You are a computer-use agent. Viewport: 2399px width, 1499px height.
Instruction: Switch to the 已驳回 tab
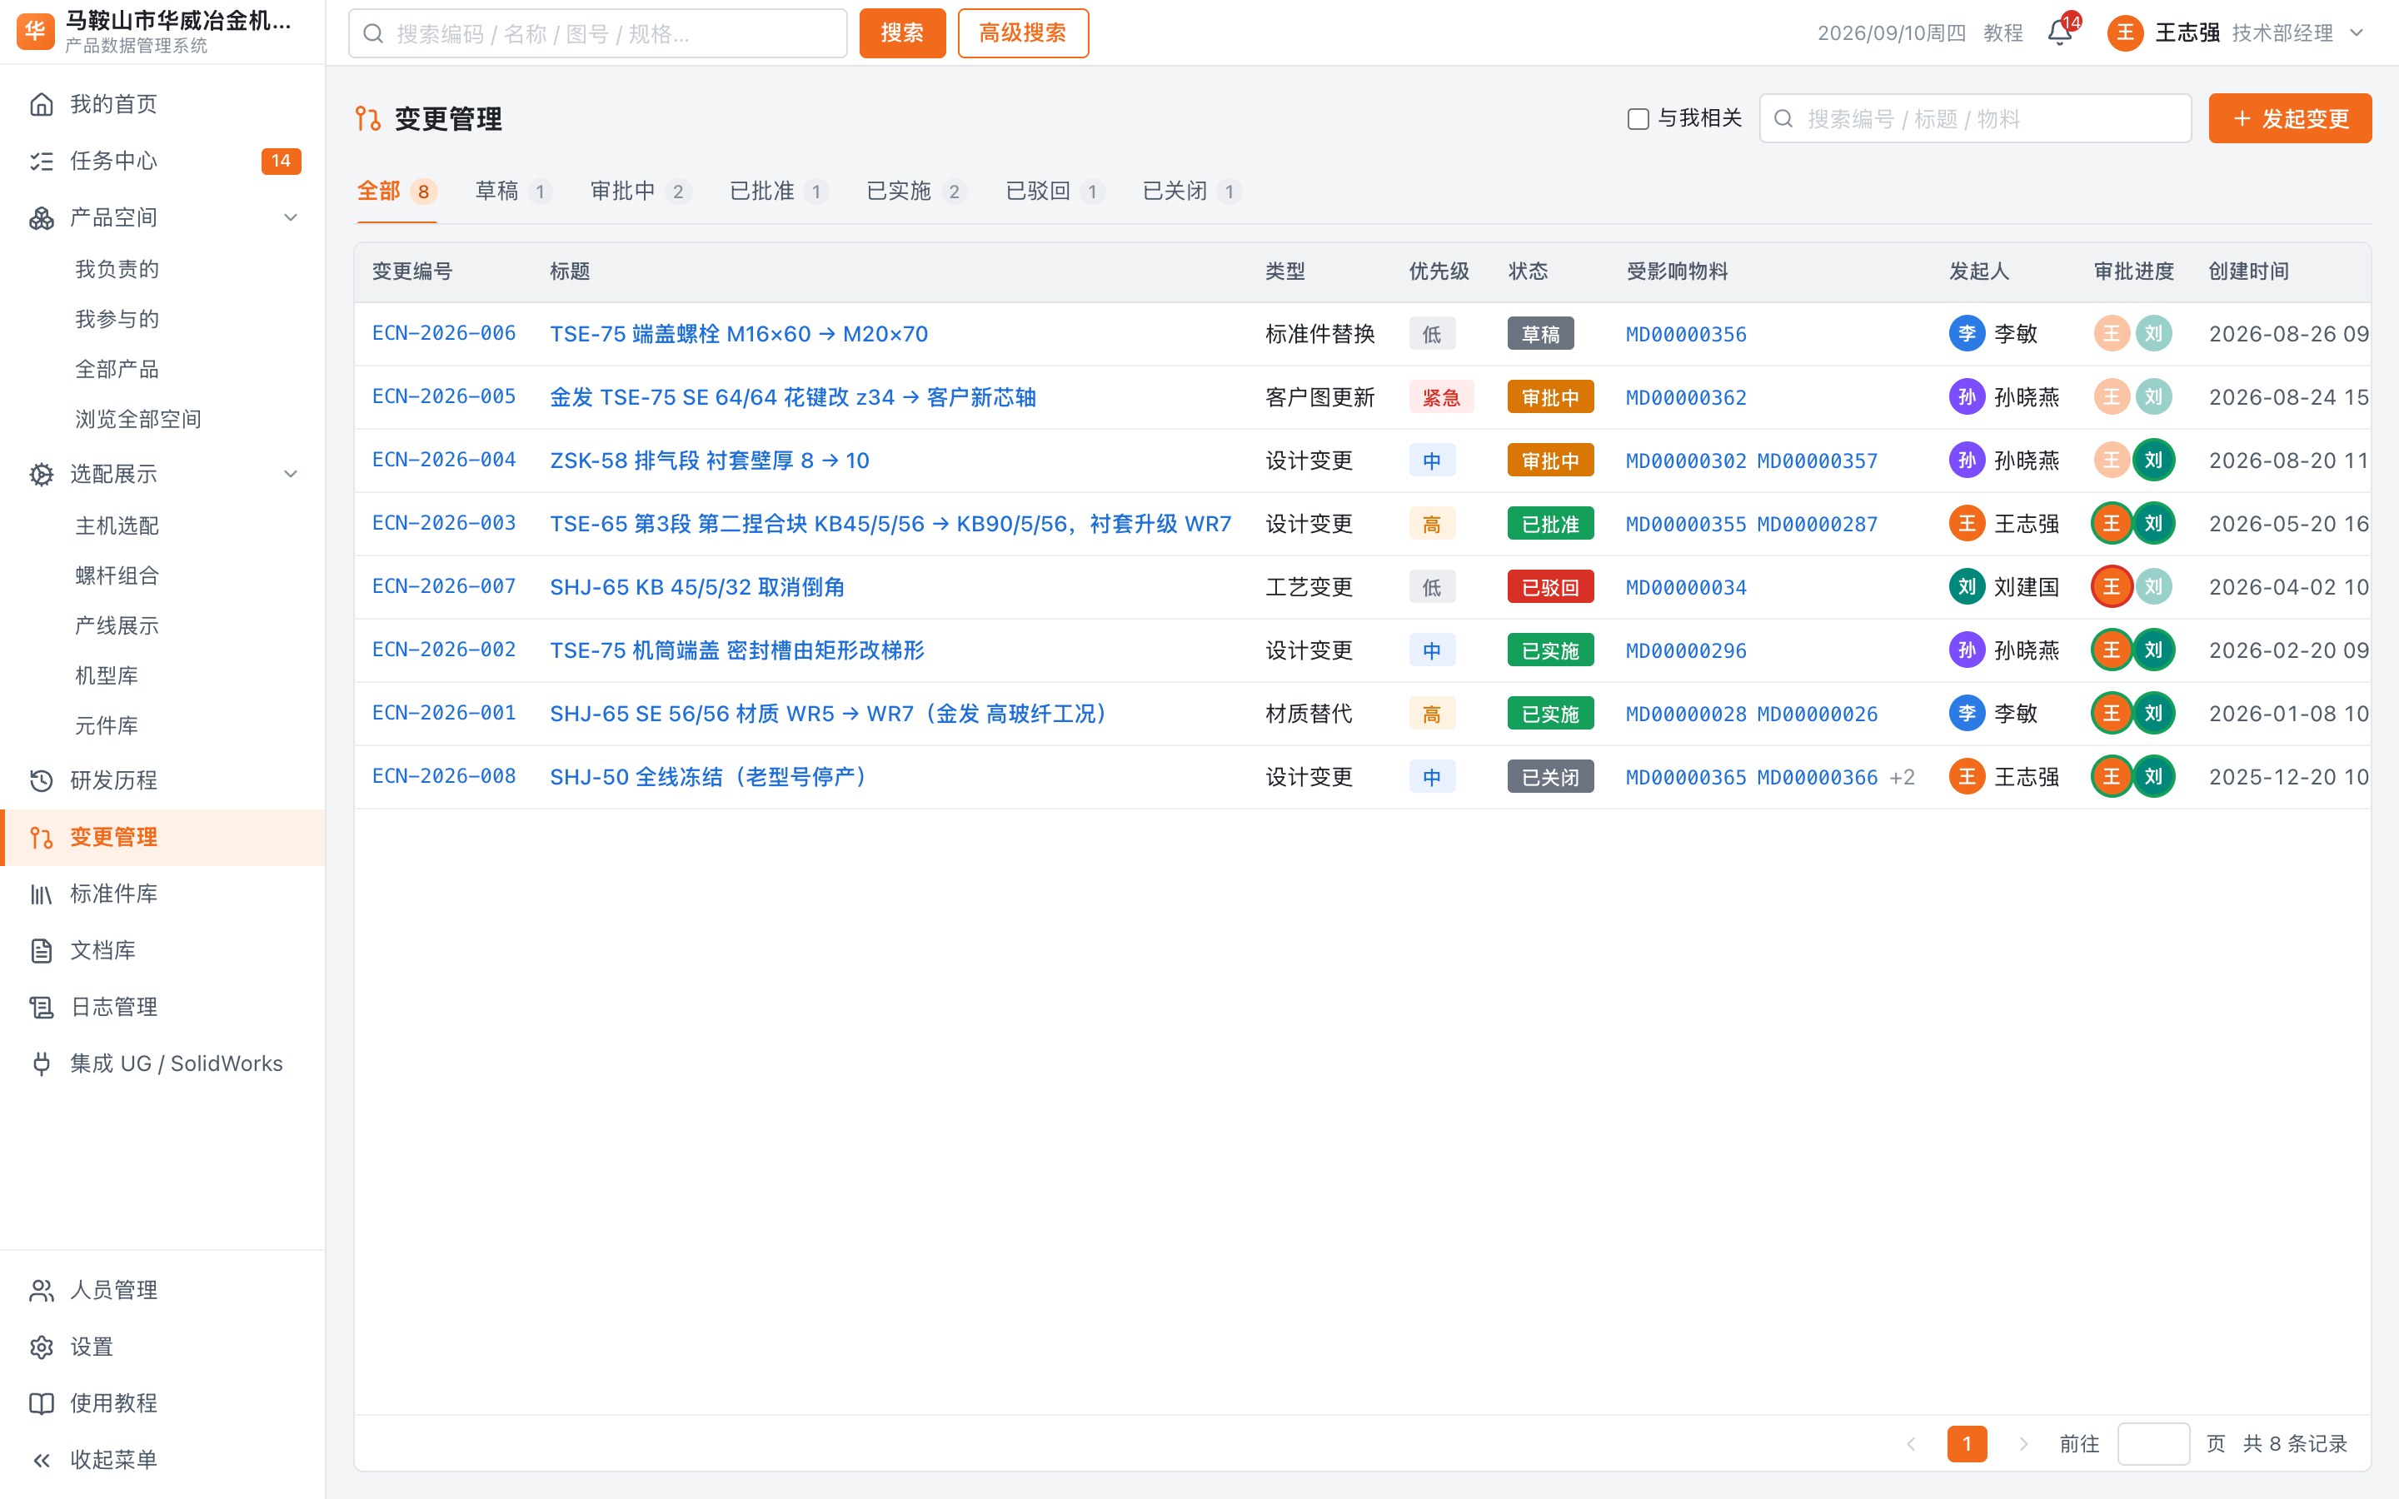1054,192
